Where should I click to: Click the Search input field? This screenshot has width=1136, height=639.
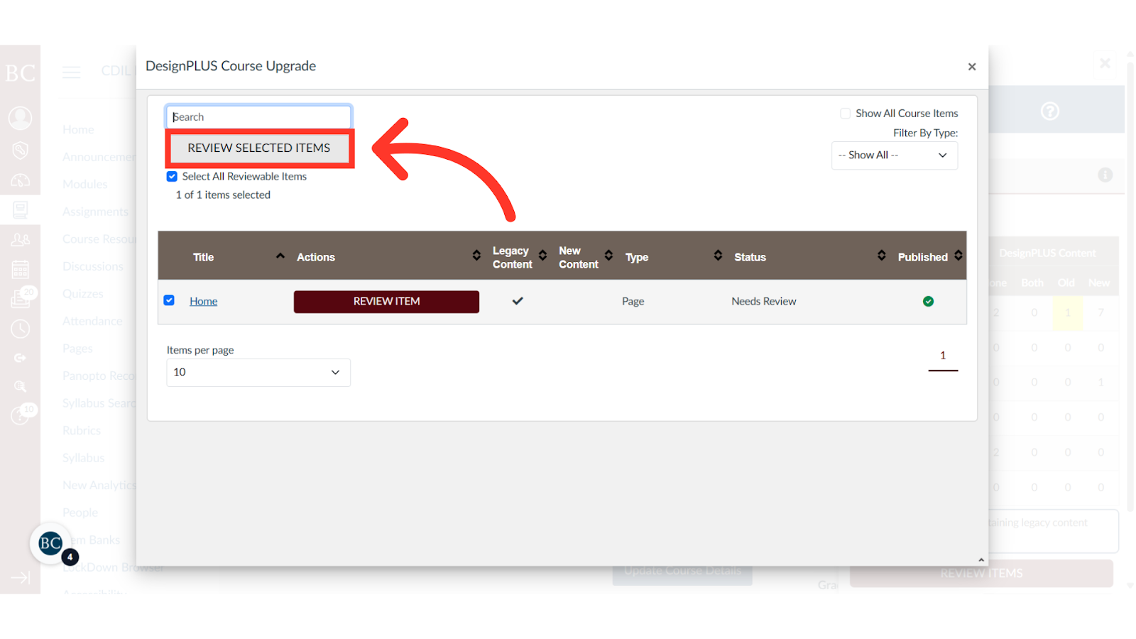[258, 116]
